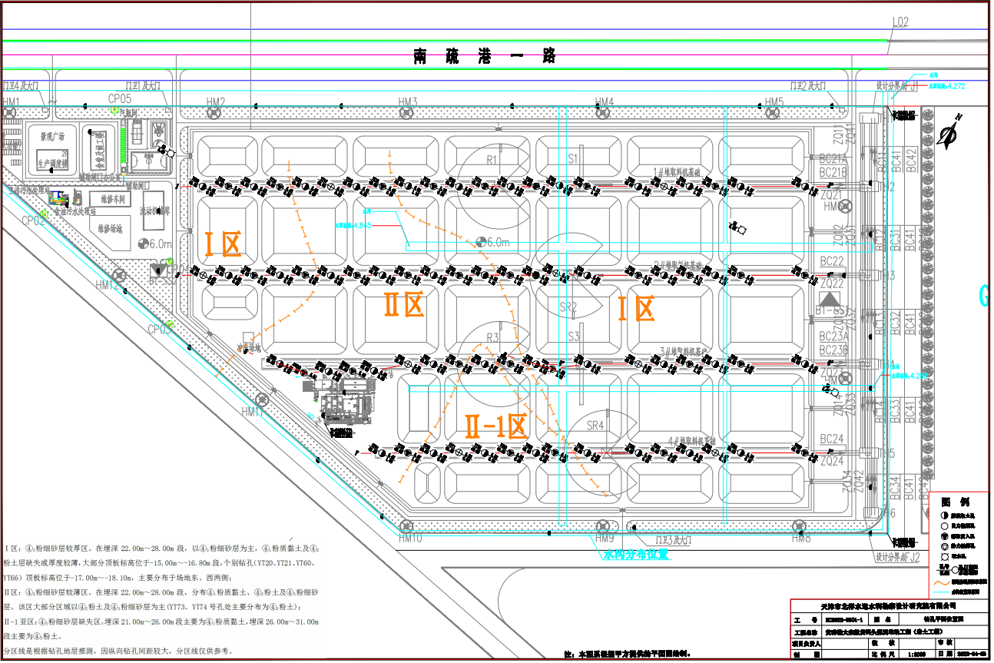The image size is (994, 663).
Task: Select the orange Ⅱ-1区 zone label
Action: [x=495, y=426]
